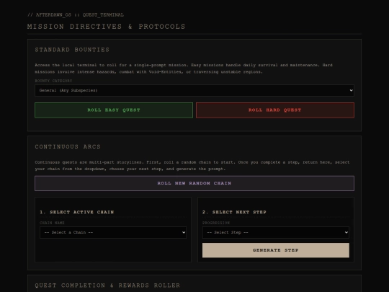
Task: Click the '2. Select Next Step' label
Action: (x=234, y=212)
